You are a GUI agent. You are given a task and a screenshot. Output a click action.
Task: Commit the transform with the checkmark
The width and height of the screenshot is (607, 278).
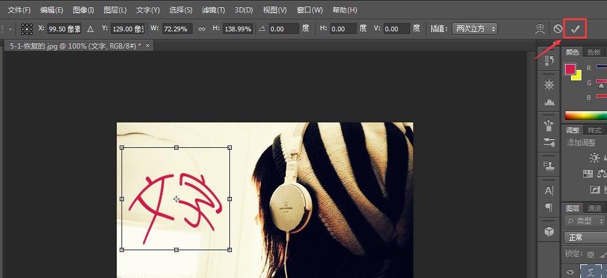click(x=575, y=28)
